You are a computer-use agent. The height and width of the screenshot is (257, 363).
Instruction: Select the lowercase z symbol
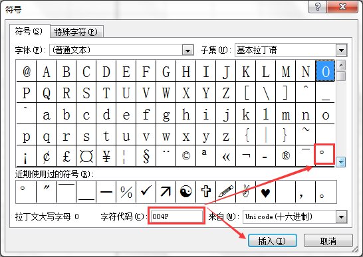pyautogui.click(x=226, y=135)
